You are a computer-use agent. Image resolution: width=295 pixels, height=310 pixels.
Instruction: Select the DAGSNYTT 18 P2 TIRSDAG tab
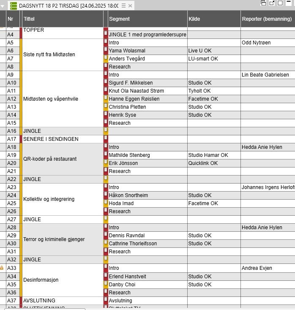pyautogui.click(x=71, y=5)
